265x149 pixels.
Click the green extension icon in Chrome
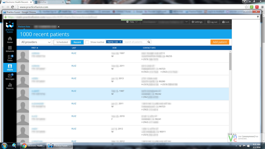[252, 7]
